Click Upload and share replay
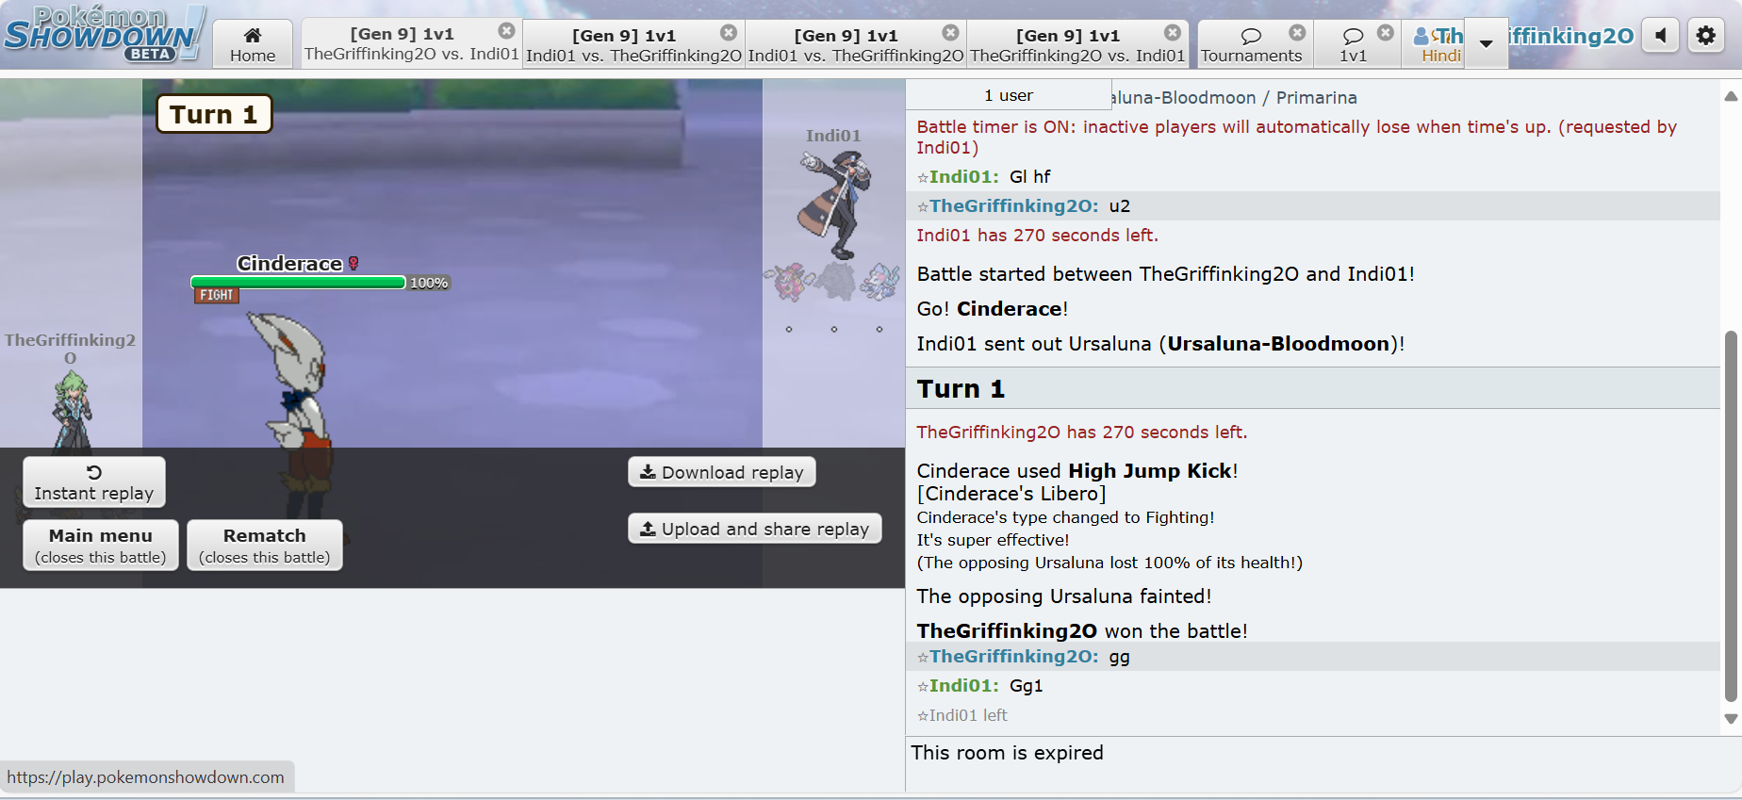1742x800 pixels. [755, 529]
